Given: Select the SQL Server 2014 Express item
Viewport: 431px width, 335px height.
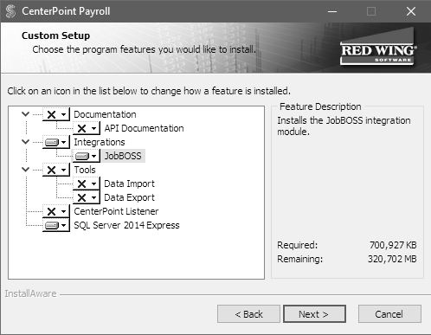Looking at the screenshot, I should click(x=126, y=225).
